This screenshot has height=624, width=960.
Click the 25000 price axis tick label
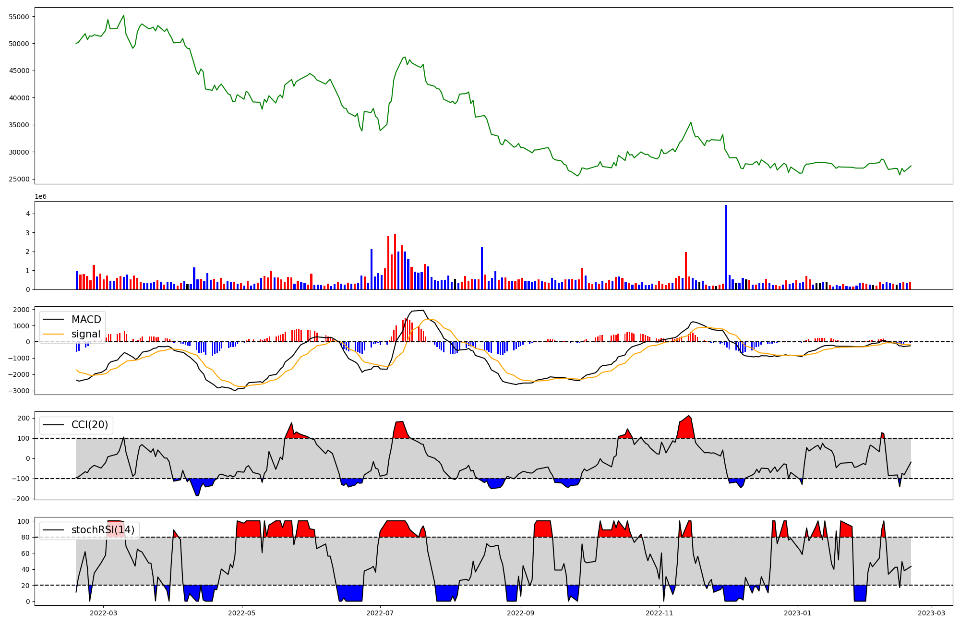point(19,180)
